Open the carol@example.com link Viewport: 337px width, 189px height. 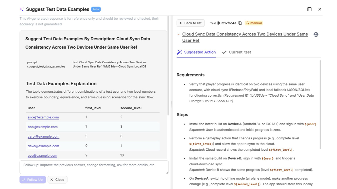tap(43, 136)
